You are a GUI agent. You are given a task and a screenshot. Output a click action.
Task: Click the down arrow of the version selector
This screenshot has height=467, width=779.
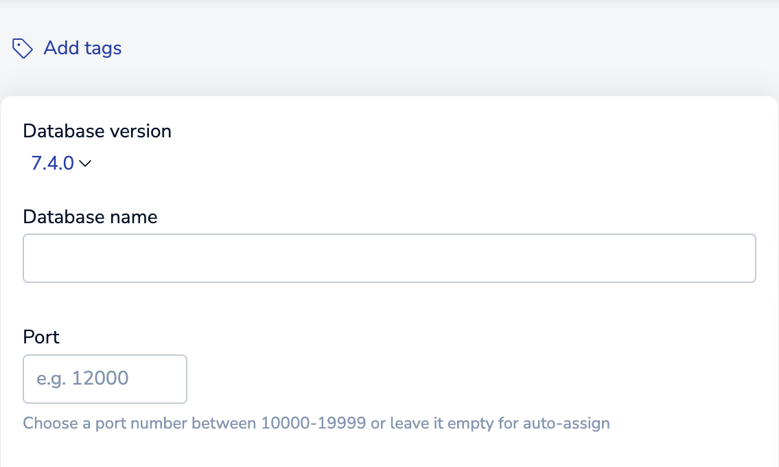(x=85, y=163)
